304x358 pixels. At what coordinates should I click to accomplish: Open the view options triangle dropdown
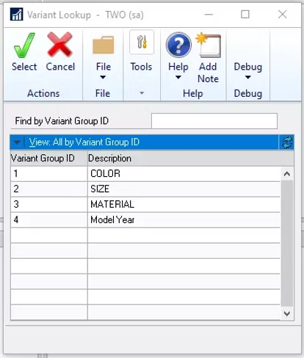pos(17,142)
